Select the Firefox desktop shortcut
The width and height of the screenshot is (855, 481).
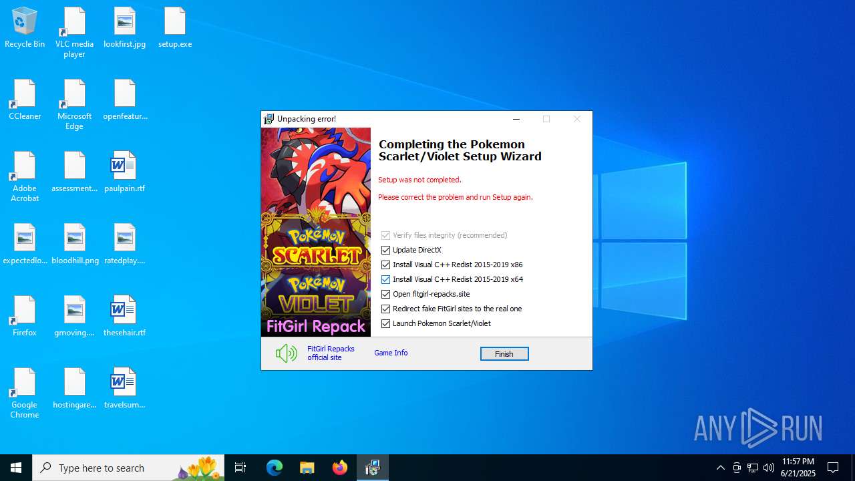[x=25, y=317]
